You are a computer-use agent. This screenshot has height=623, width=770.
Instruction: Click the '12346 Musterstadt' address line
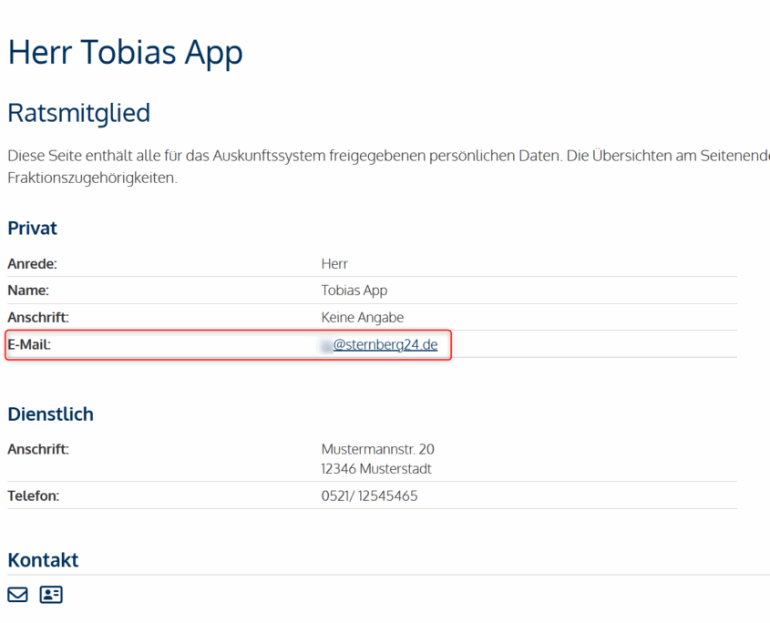click(376, 469)
